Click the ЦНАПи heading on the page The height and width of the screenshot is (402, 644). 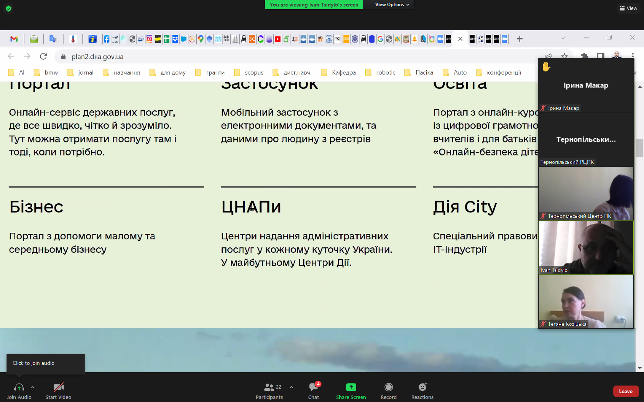click(251, 207)
